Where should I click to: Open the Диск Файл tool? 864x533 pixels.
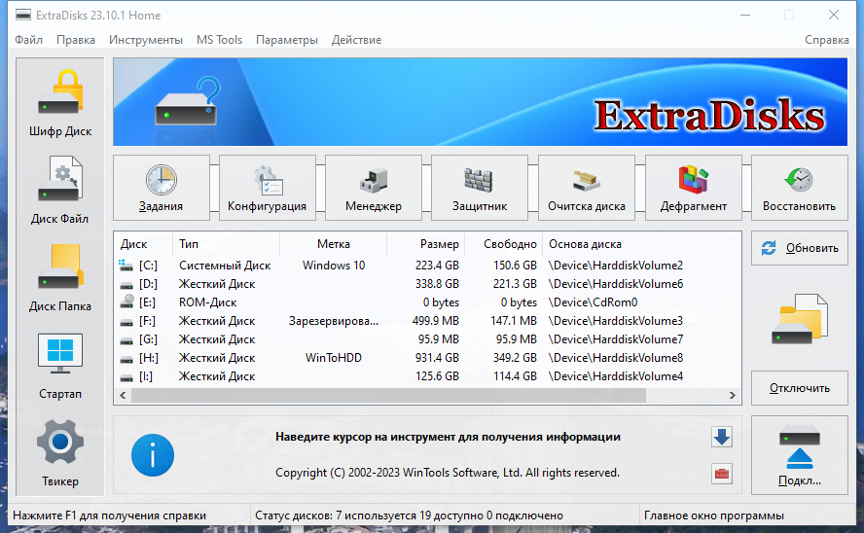[x=60, y=191]
